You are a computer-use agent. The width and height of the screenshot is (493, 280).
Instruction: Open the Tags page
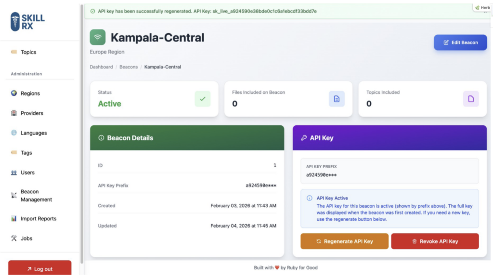click(26, 153)
